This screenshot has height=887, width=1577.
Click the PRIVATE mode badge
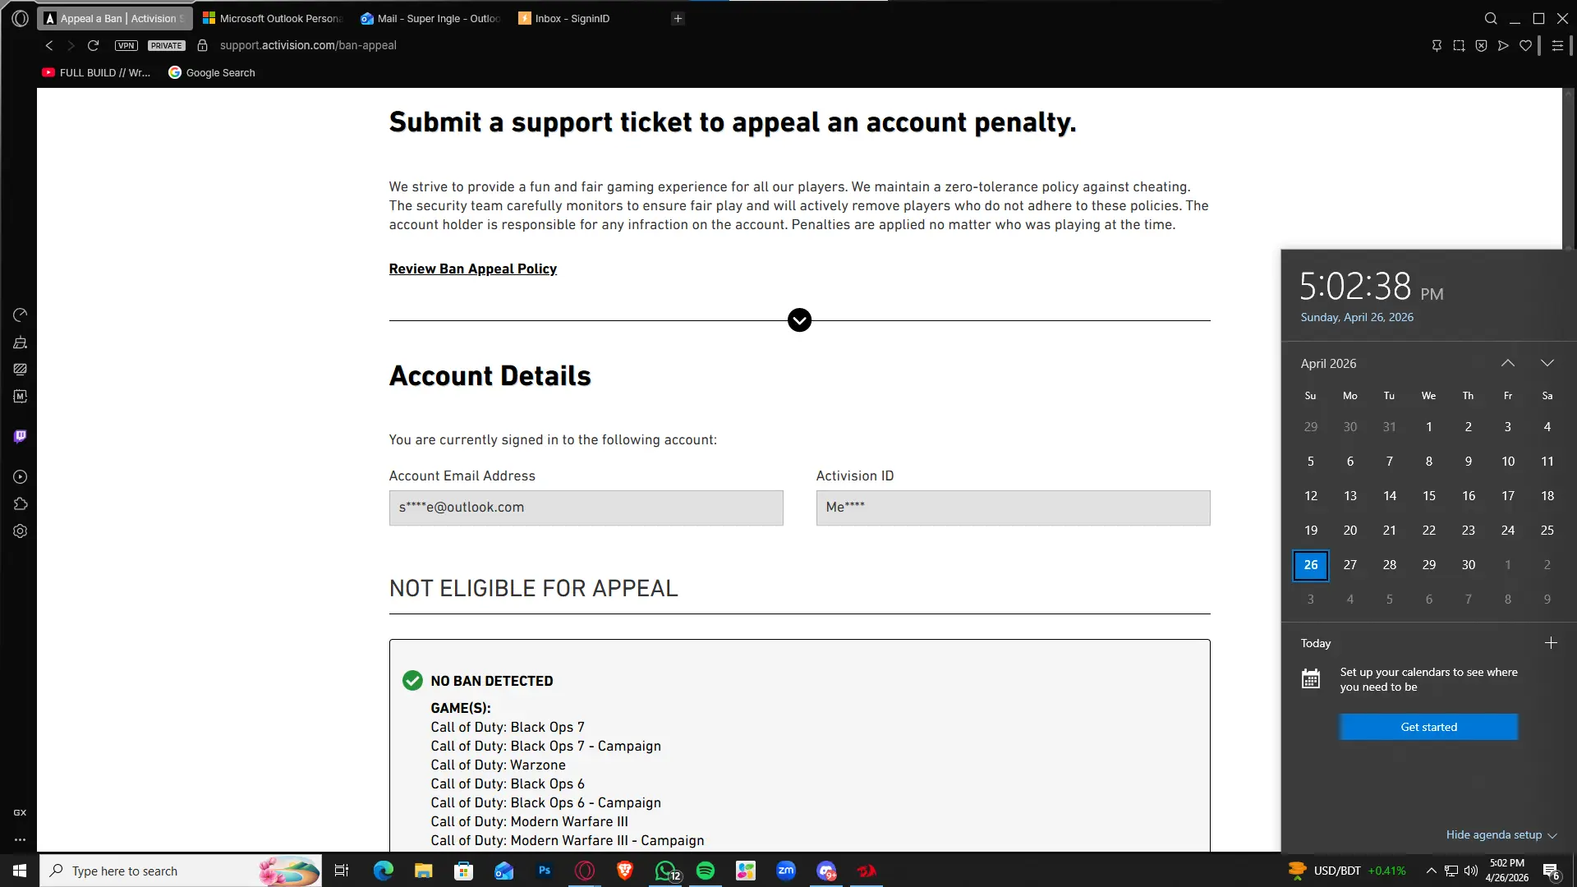coord(167,46)
